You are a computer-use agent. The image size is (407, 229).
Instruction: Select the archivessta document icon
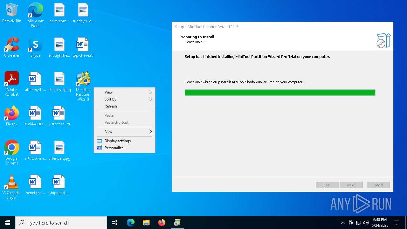[x=35, y=116]
